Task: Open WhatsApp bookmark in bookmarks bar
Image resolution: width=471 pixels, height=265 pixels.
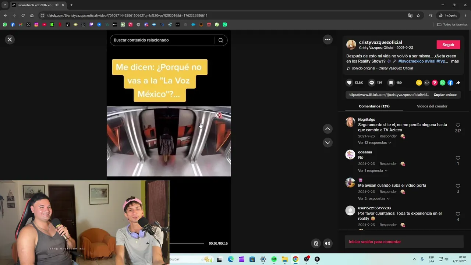Action: [5, 25]
